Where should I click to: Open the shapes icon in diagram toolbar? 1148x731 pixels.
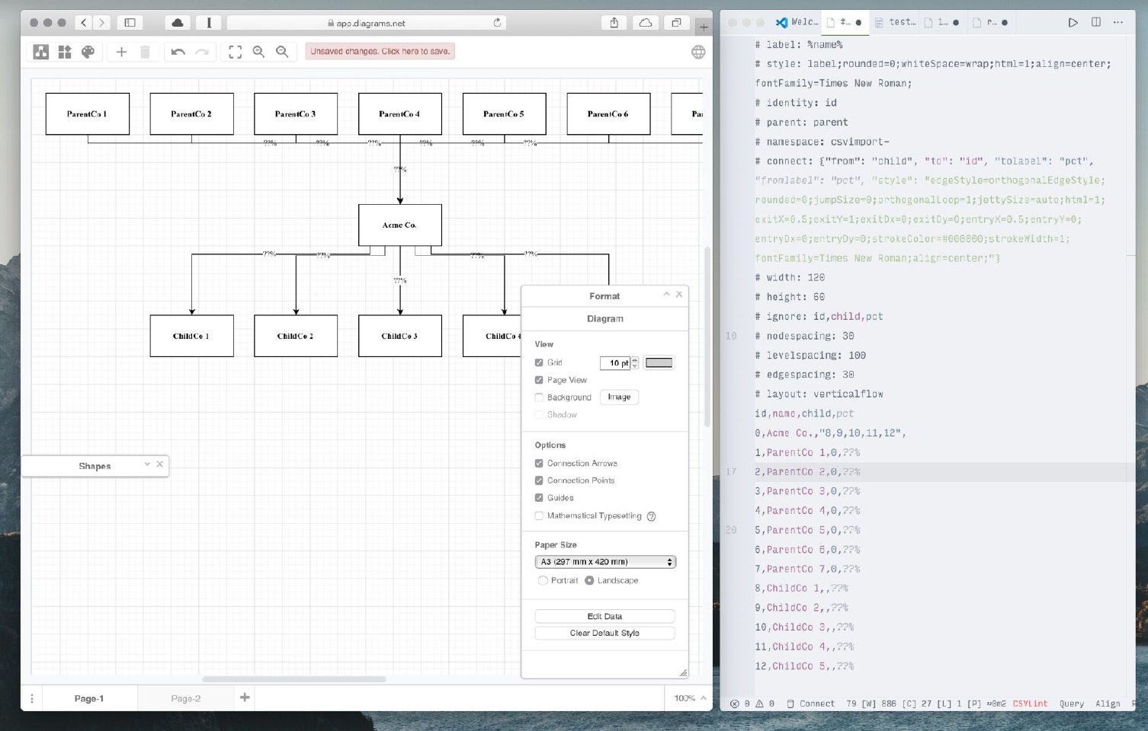(65, 52)
